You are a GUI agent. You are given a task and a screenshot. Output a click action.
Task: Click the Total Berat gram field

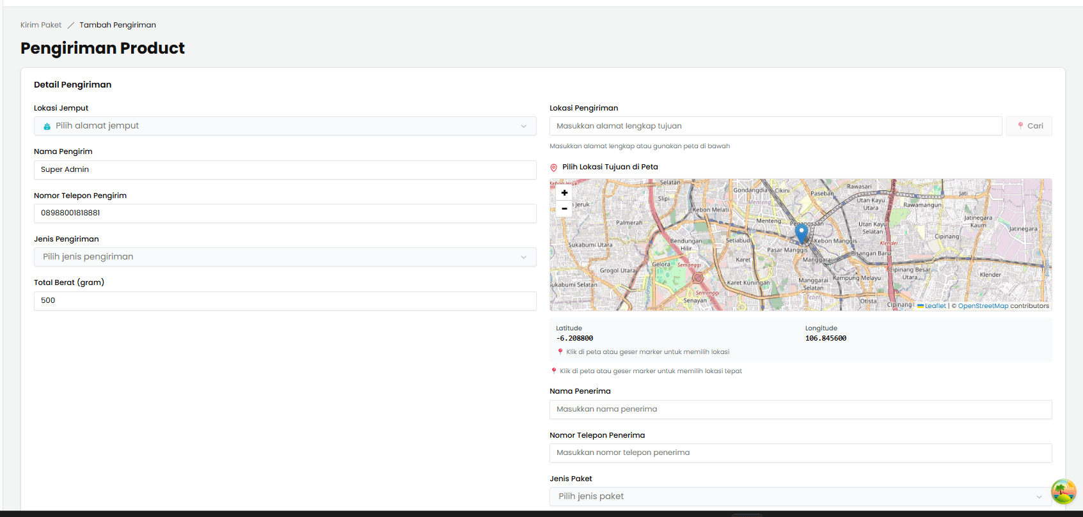coord(285,301)
